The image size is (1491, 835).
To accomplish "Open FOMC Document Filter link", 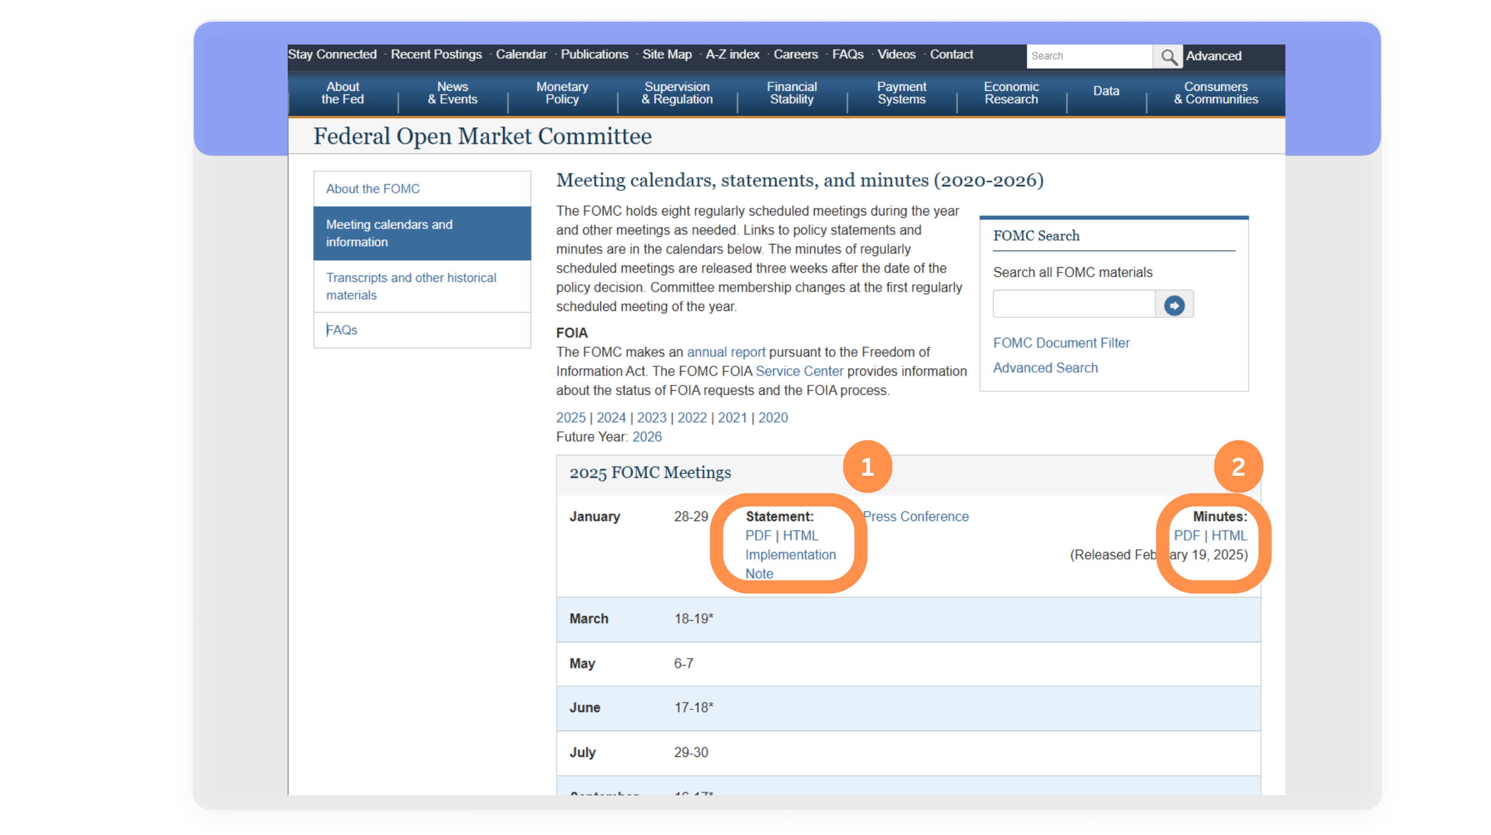I will (x=1061, y=343).
